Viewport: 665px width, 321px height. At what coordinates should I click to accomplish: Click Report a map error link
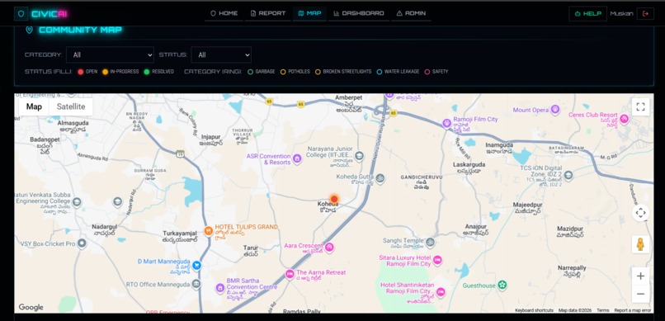[x=632, y=310]
